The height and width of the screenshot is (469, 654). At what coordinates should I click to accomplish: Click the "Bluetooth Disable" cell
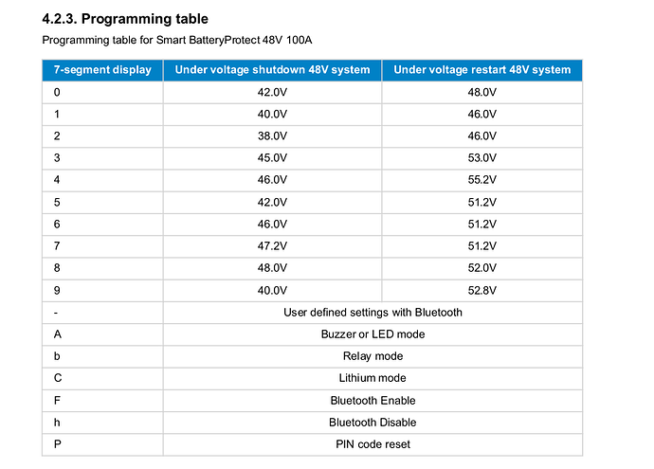tap(372, 423)
